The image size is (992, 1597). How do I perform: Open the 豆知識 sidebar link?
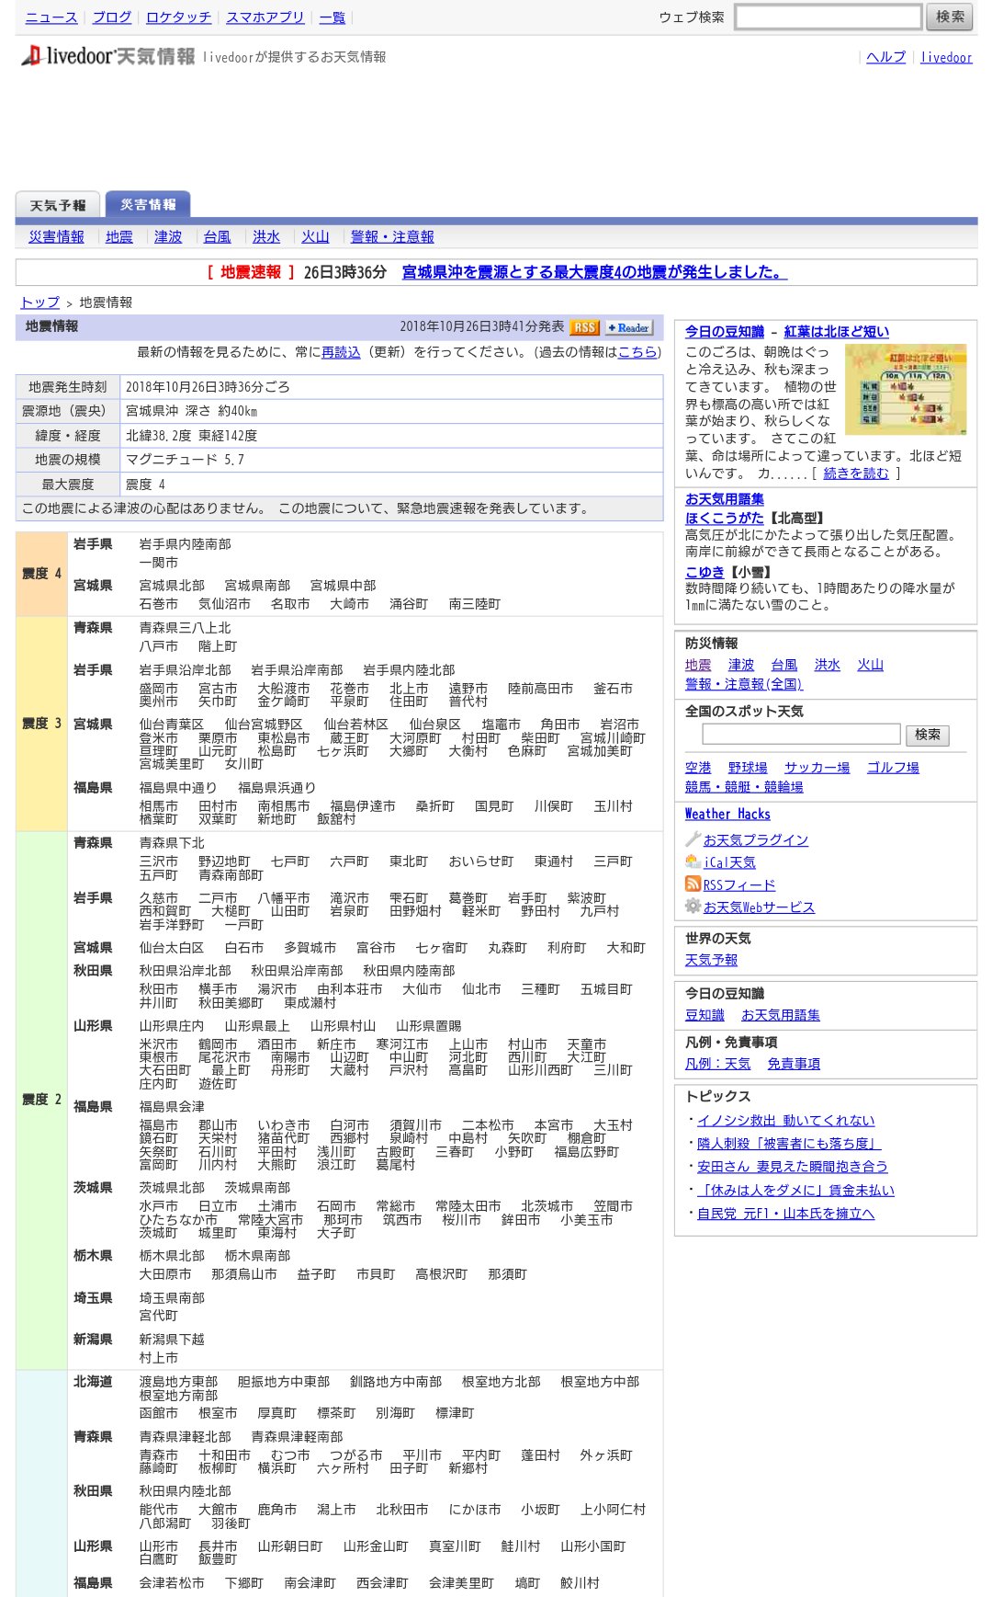coord(705,1015)
